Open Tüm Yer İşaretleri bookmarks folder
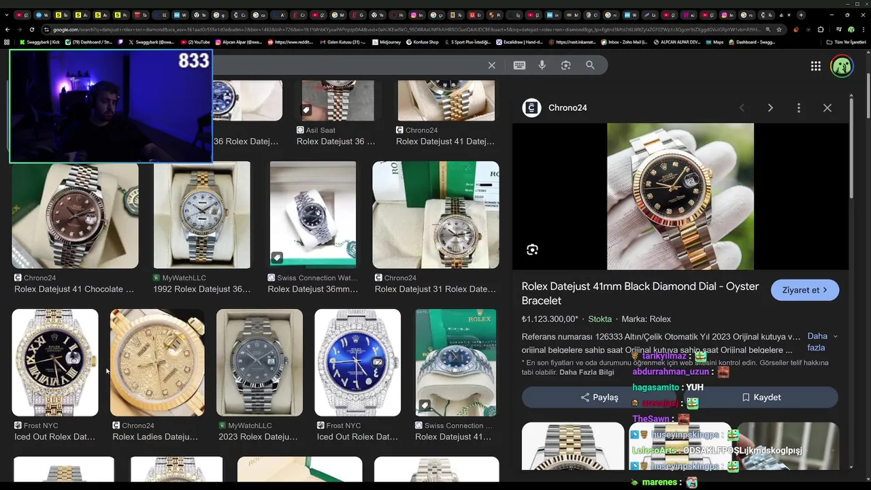Screen dimensions: 871x490 pyautogui.click(x=846, y=42)
